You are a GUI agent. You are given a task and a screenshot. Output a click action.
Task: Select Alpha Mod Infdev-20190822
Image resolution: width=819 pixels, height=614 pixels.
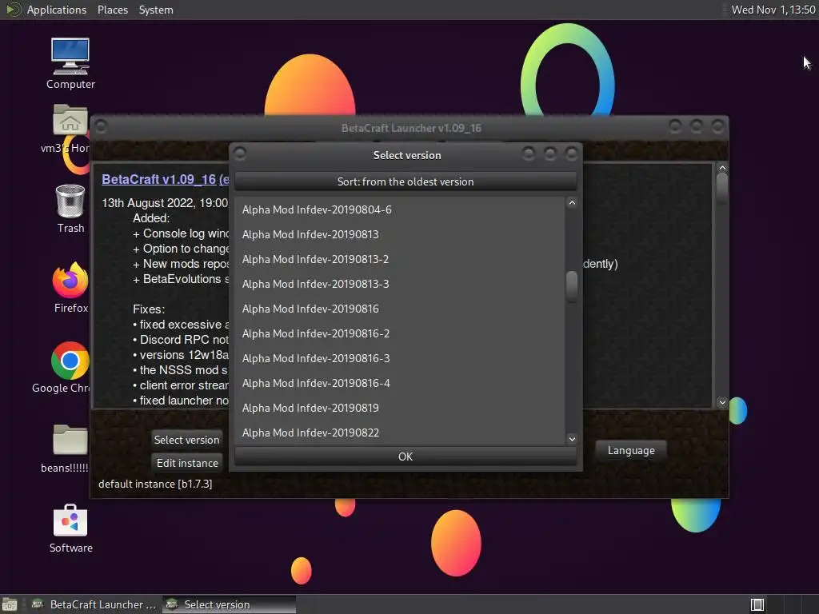(x=400, y=433)
